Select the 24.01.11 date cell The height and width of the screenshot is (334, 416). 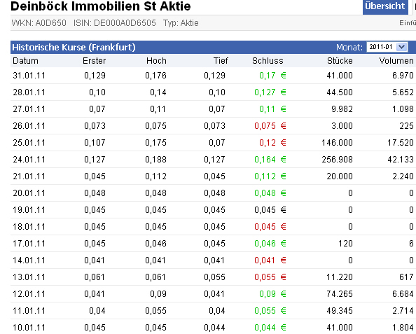point(29,160)
